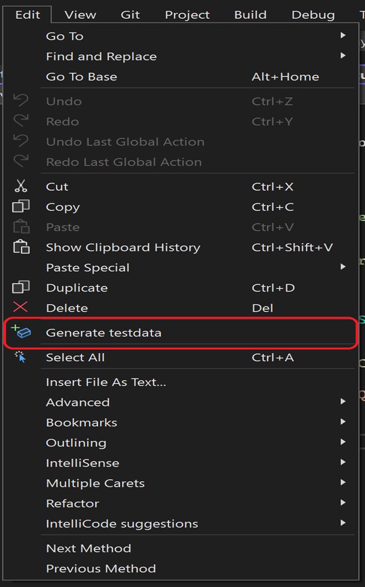Click the Show Clipboard History icon
This screenshot has width=365, height=587.
pos(21,247)
